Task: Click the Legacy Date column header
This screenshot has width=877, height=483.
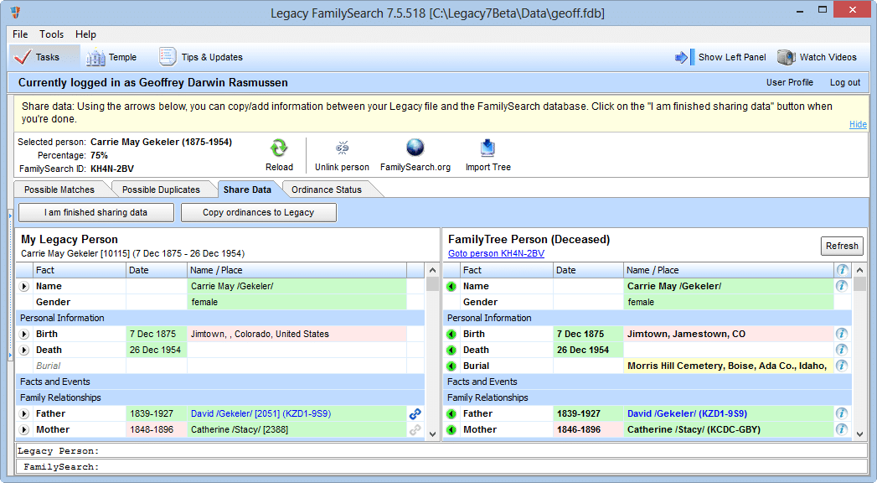Action: point(157,270)
